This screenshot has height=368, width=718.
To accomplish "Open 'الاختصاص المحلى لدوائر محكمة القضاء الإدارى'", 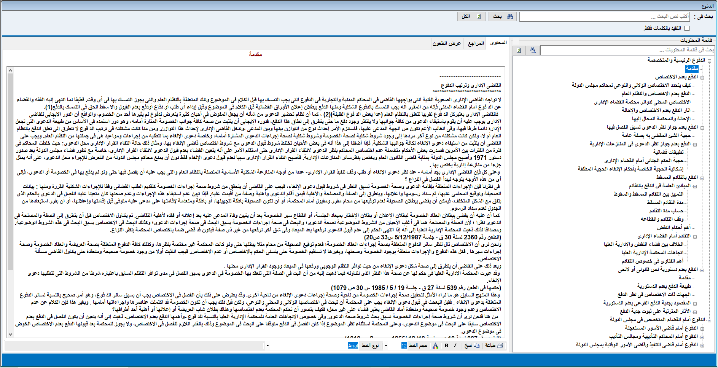I will 642,102.
